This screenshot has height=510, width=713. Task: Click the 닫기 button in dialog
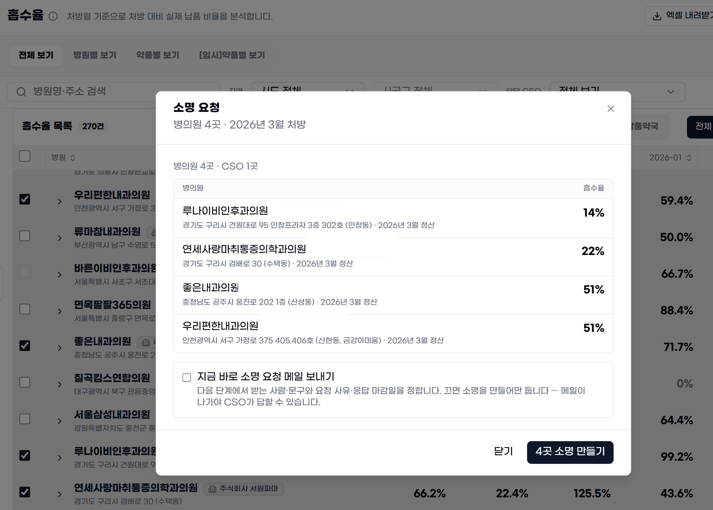click(x=503, y=452)
